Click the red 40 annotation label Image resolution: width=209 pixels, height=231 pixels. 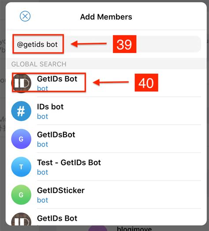point(146,82)
